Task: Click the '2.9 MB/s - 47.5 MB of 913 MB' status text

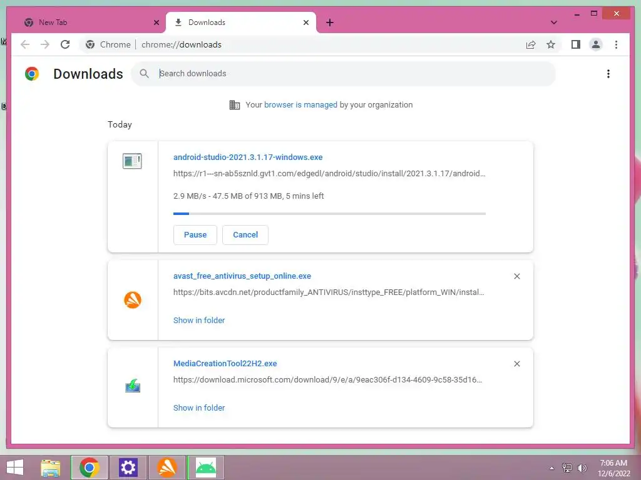Action: click(x=249, y=196)
